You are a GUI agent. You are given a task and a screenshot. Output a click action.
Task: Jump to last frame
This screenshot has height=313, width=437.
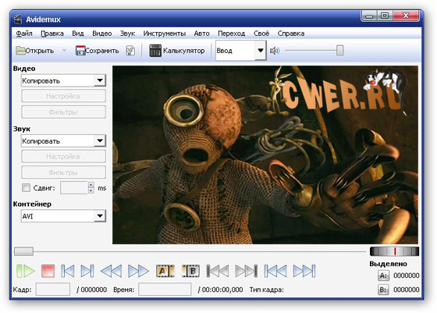point(304,271)
